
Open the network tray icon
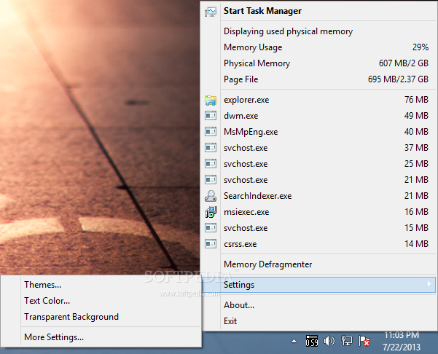coord(347,341)
